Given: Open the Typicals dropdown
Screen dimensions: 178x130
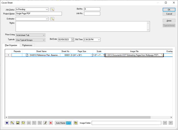Looking at the screenshot, I should coord(44,40).
